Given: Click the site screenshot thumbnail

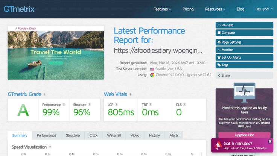Looking at the screenshot, I should coord(56,53).
